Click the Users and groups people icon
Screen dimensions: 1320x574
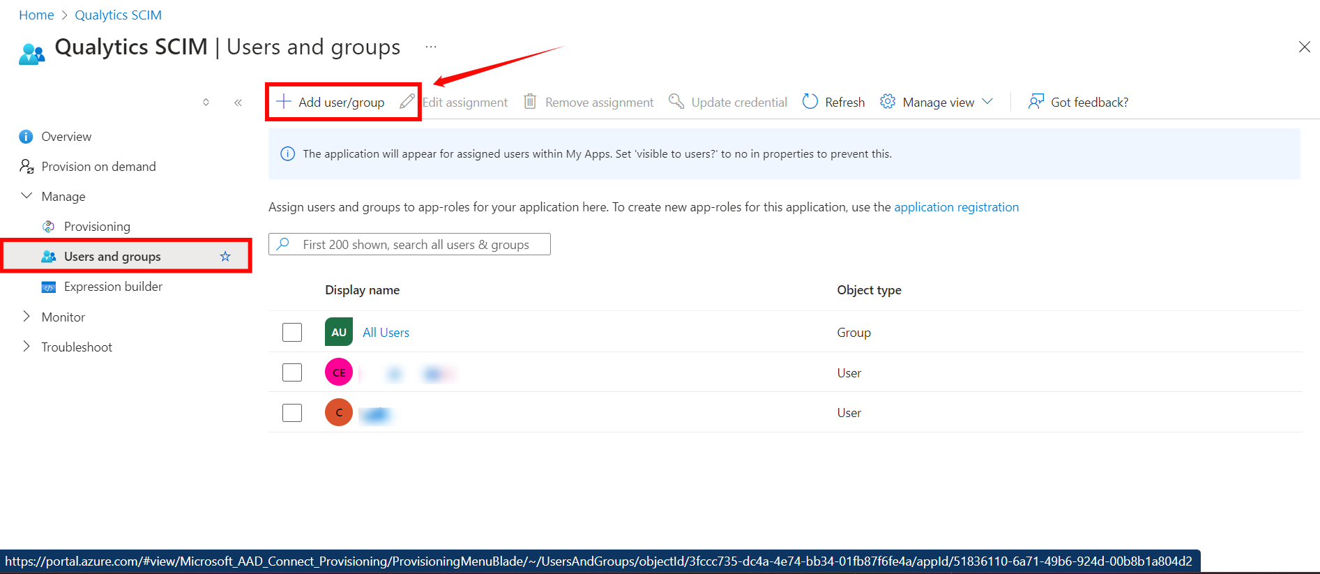[x=49, y=257]
